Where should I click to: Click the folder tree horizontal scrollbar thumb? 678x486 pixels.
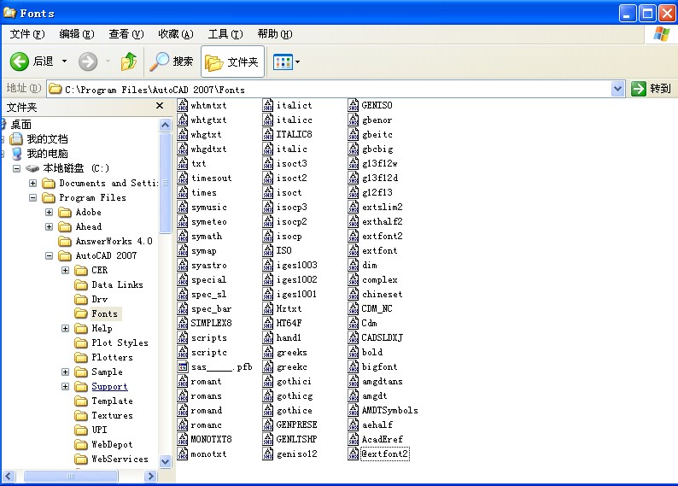pyautogui.click(x=71, y=476)
